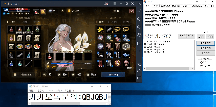216x107 pixels.
Task: Open the 시련던드보스 tab in macro window
Action: pos(196,6)
